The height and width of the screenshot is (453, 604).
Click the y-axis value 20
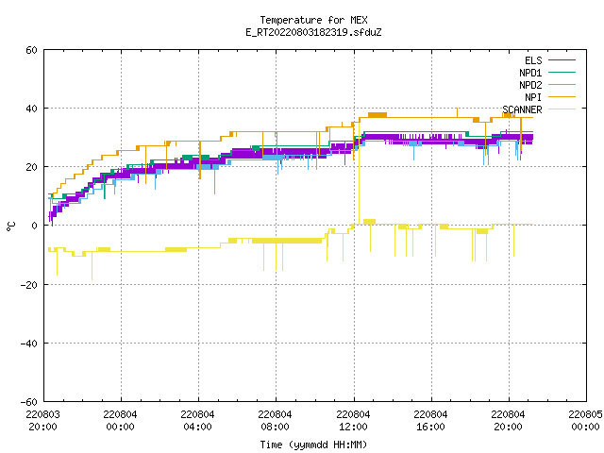point(31,167)
